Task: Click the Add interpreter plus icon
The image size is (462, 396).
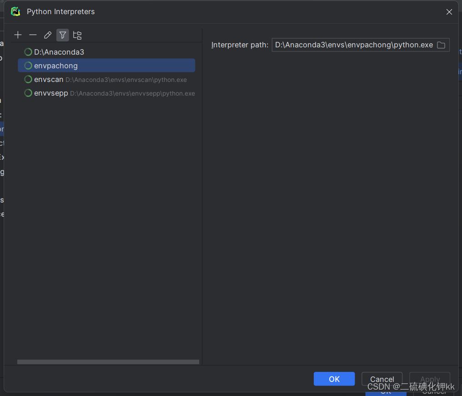Action: 18,35
